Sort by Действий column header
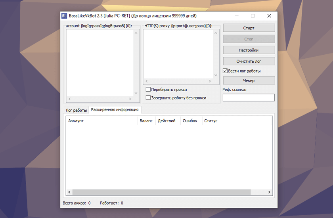333x218 pixels. coord(168,120)
